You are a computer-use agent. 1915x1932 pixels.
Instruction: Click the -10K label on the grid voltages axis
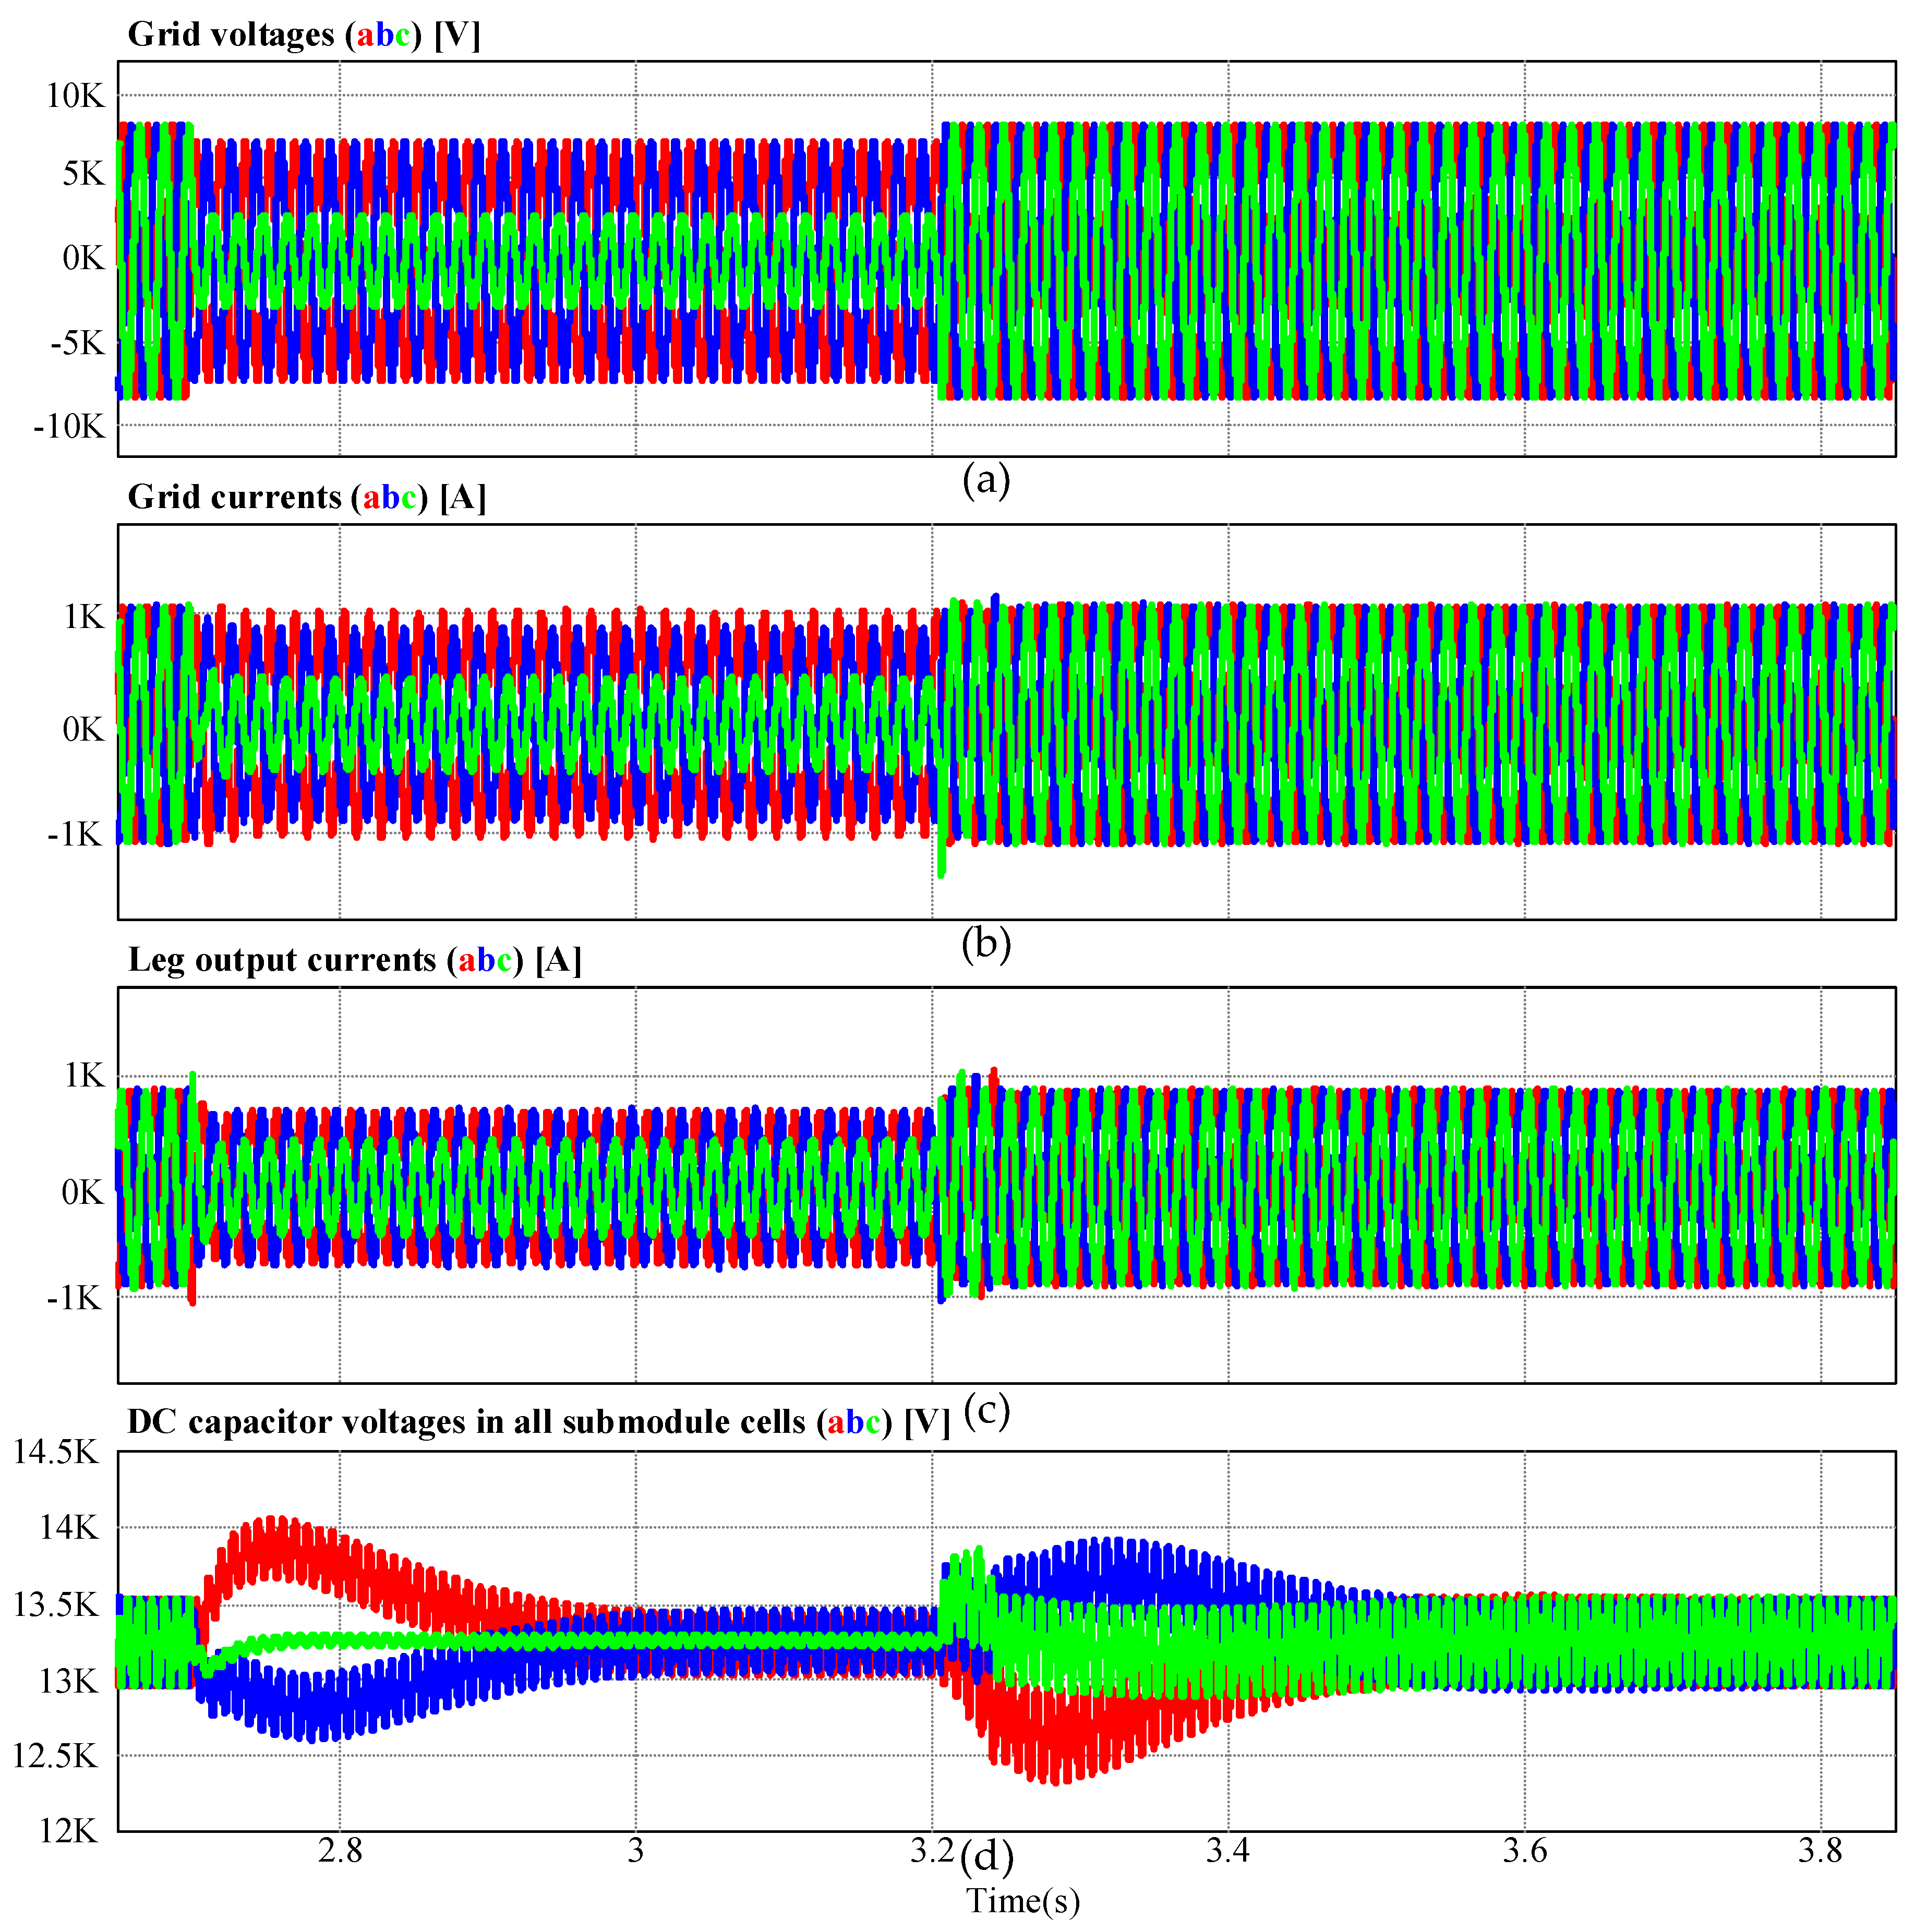coord(69,427)
